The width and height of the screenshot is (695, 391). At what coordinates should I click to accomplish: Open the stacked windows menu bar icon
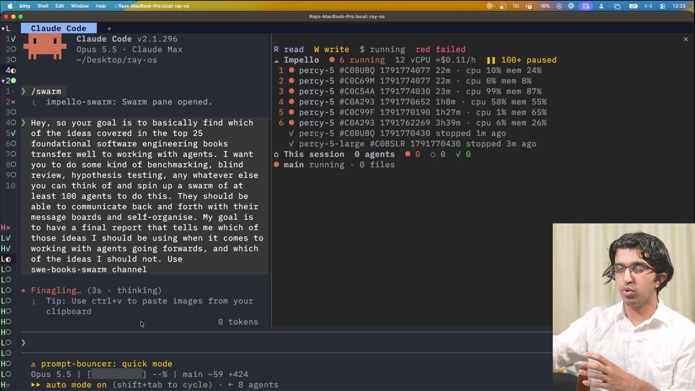pyautogui.click(x=617, y=6)
